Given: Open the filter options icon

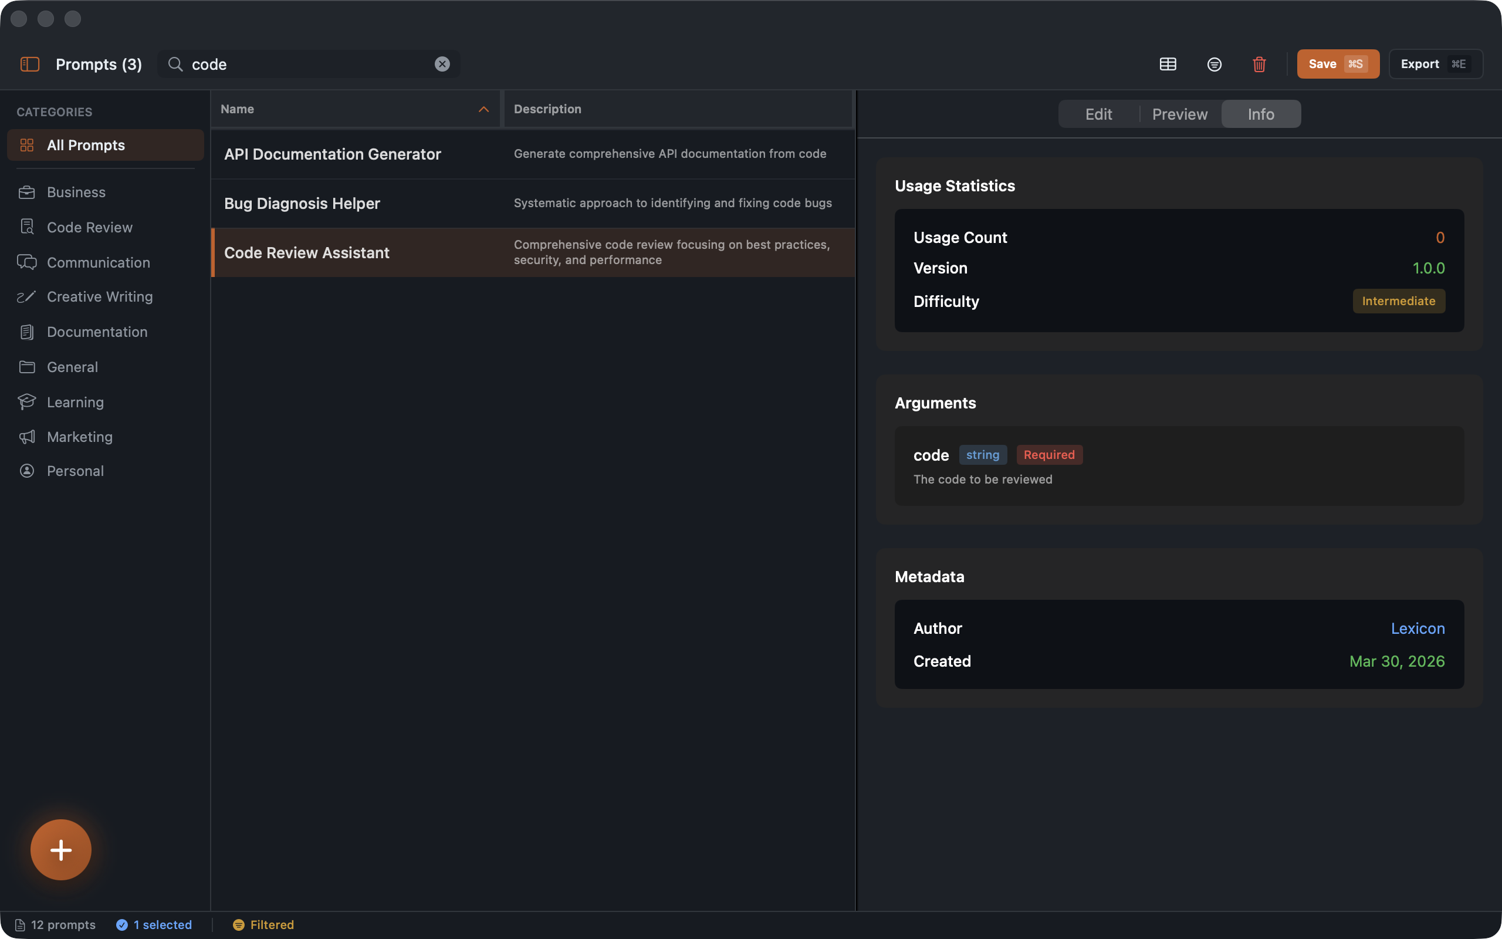Looking at the screenshot, I should coord(1215,64).
